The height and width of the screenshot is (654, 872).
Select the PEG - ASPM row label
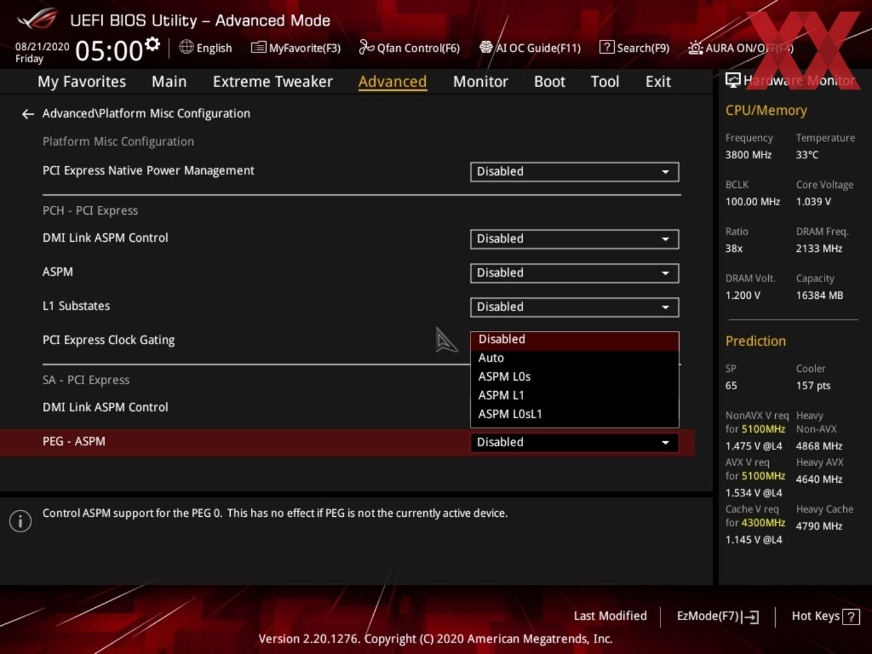click(74, 442)
